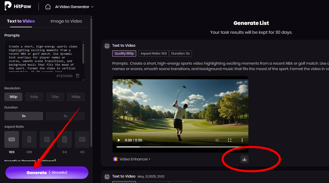The width and height of the screenshot is (329, 183).
Task: Click the HitPaw logo icon
Action: (8, 7)
